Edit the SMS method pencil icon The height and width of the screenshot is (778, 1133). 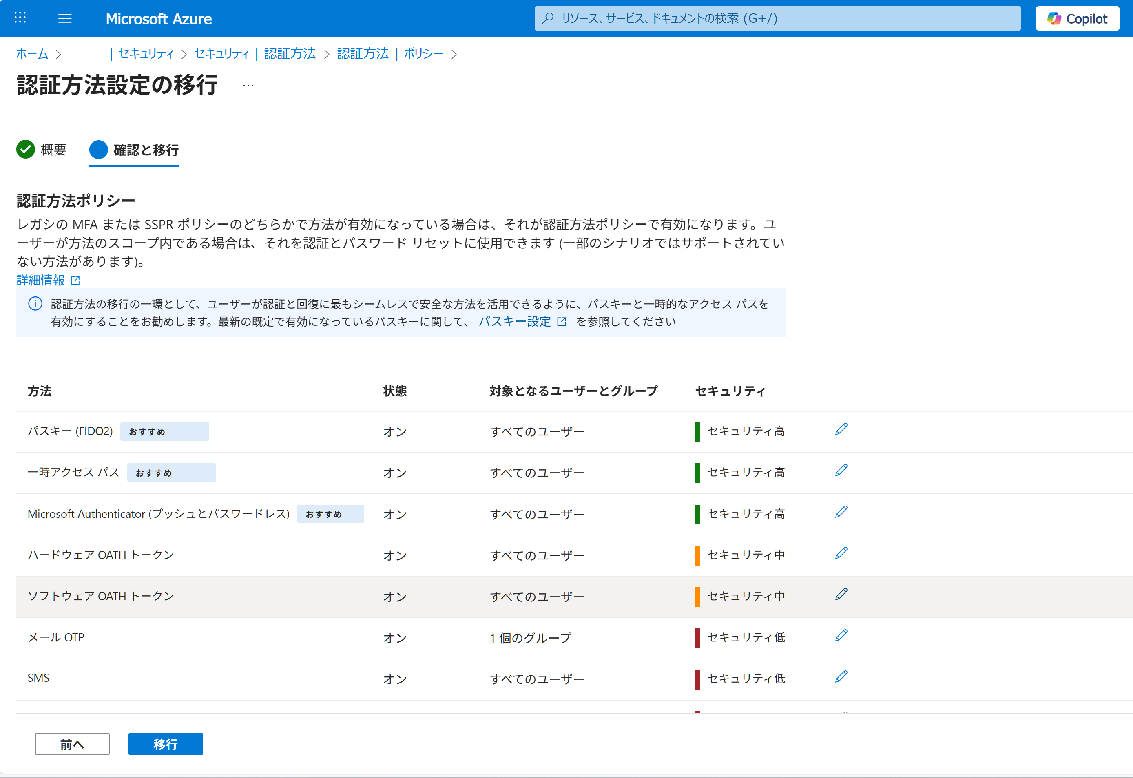coord(841,676)
